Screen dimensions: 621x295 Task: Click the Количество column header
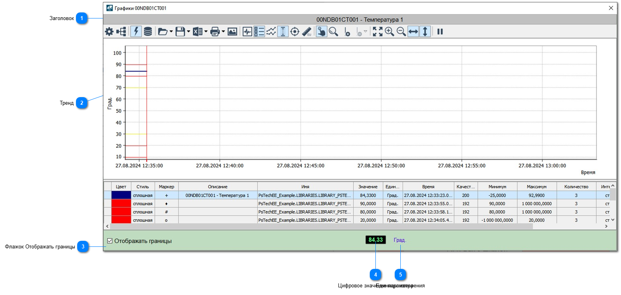click(576, 187)
